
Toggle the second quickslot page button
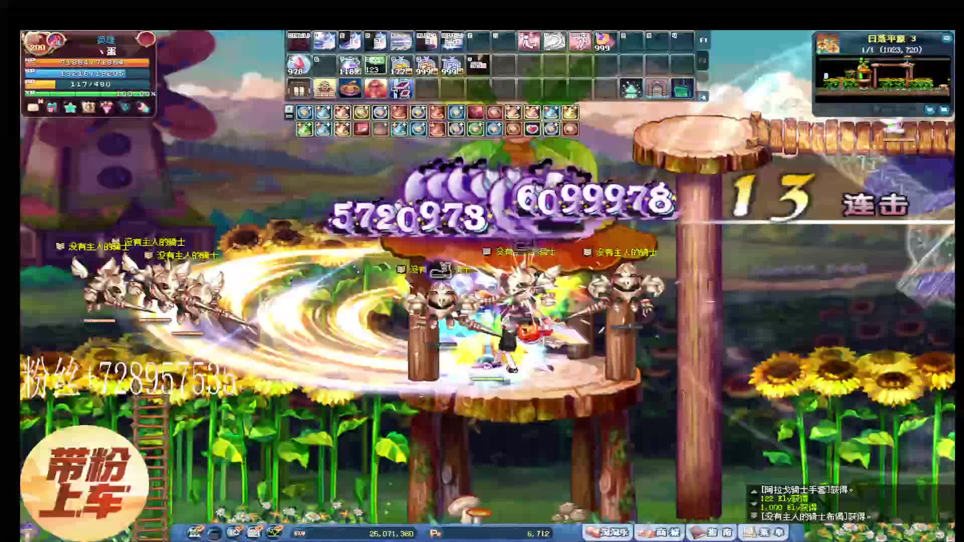[x=703, y=61]
